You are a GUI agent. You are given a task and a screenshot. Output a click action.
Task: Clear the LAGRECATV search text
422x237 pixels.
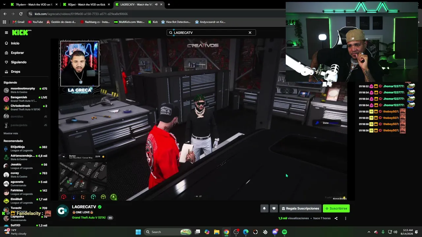pos(250,33)
